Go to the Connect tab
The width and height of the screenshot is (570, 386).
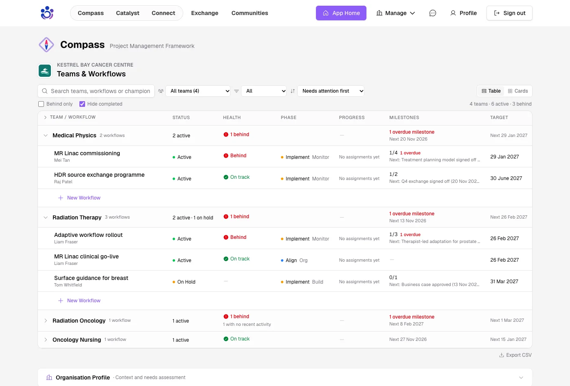click(x=163, y=13)
